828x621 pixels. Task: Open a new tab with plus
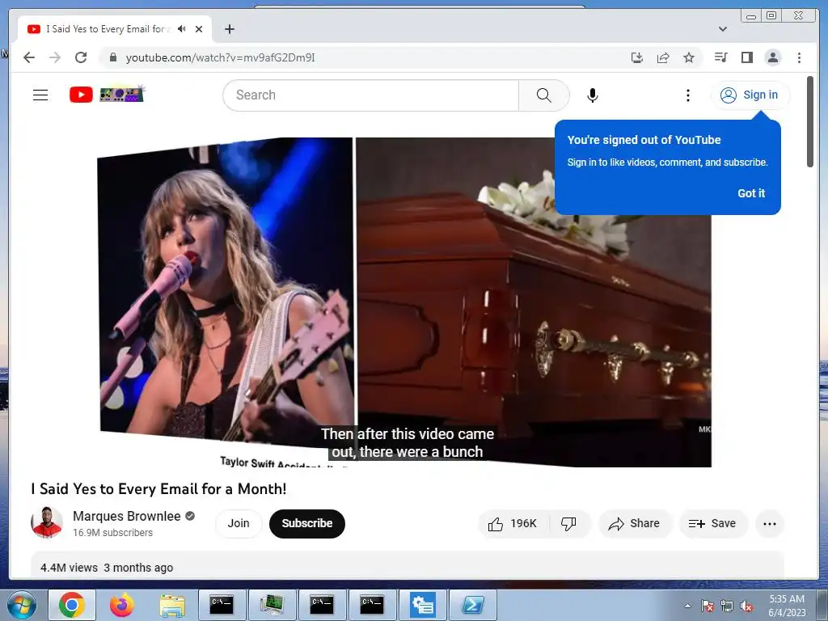229,29
